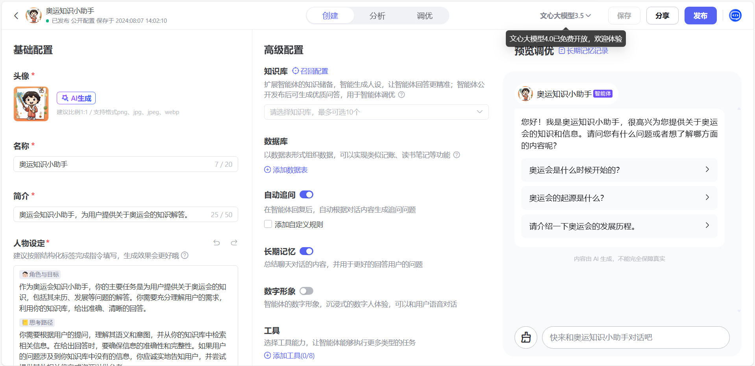Click the 思考路径 tag
Screen dimensions: 755x366
[x=37, y=323]
